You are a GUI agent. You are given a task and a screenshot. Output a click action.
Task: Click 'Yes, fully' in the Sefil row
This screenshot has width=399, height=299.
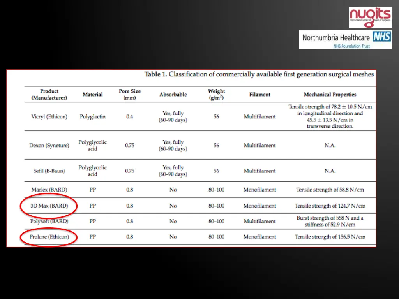tap(173, 167)
